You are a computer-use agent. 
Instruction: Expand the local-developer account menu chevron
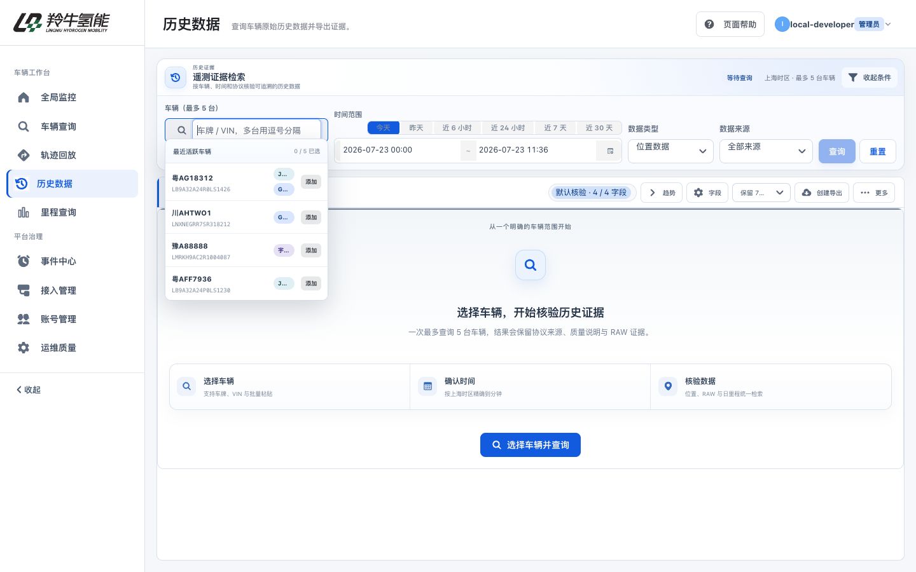tap(888, 24)
